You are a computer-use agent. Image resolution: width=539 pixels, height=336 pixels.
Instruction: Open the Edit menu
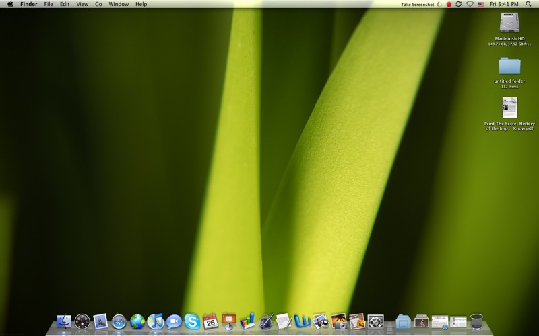point(65,4)
